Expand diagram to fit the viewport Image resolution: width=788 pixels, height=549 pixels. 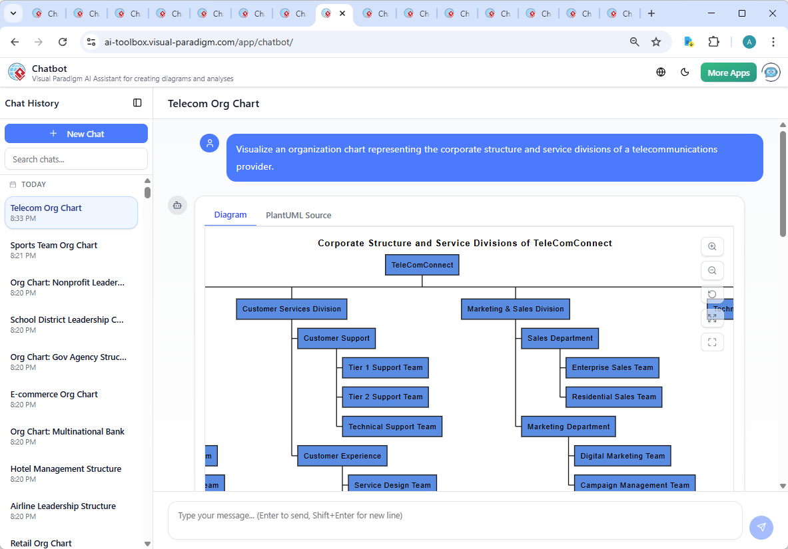[x=712, y=317]
